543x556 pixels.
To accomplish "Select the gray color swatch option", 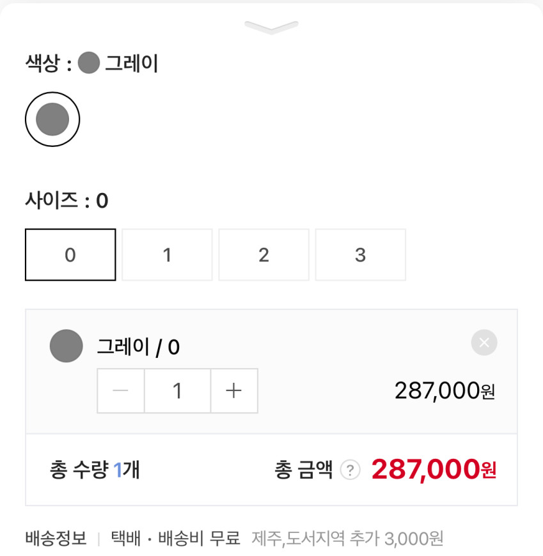I will (x=52, y=120).
